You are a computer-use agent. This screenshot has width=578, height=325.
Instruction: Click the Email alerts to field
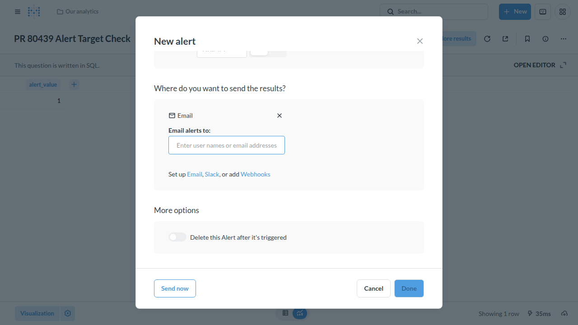click(227, 145)
